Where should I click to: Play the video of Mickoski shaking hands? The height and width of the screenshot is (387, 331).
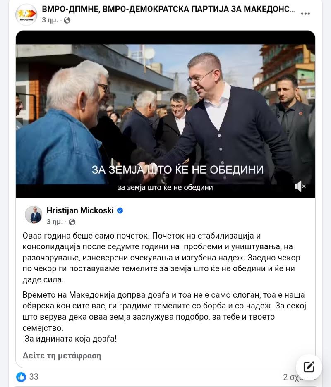click(x=165, y=114)
